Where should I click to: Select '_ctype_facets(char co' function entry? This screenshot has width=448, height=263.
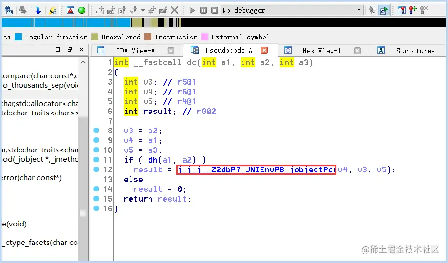(40, 243)
